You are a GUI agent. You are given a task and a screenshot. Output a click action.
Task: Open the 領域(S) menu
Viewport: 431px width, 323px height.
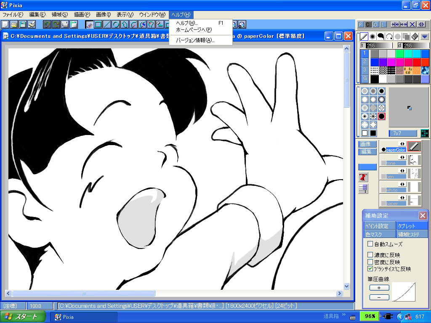(x=60, y=15)
